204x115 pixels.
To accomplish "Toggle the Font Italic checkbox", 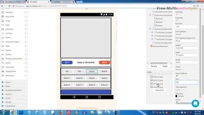I will pyautogui.click(x=177, y=20).
